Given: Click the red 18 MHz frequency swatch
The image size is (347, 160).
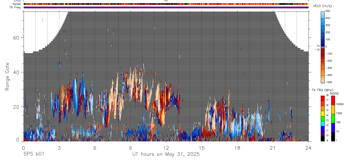Looking at the screenshot, I should tap(323, 98).
